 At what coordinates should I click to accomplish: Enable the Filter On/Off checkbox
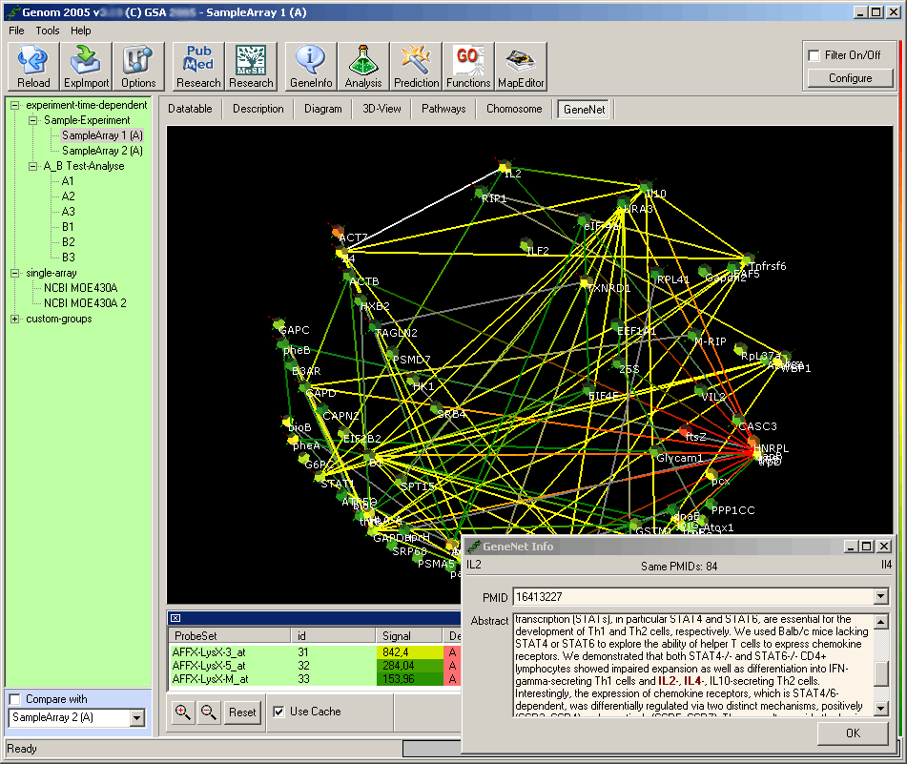pos(814,55)
